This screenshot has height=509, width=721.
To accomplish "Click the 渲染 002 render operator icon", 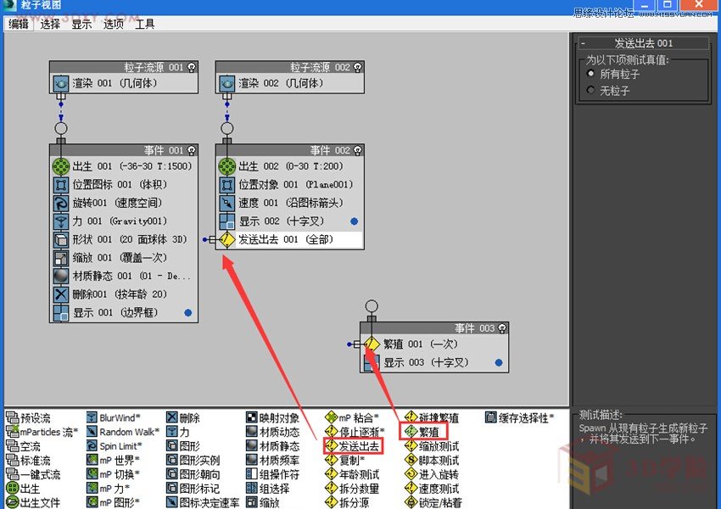I will [x=226, y=83].
